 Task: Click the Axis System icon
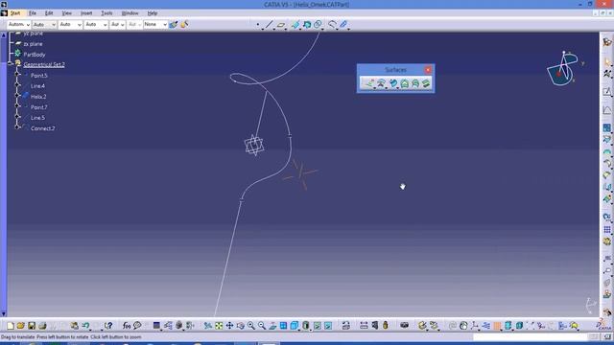pos(474,326)
